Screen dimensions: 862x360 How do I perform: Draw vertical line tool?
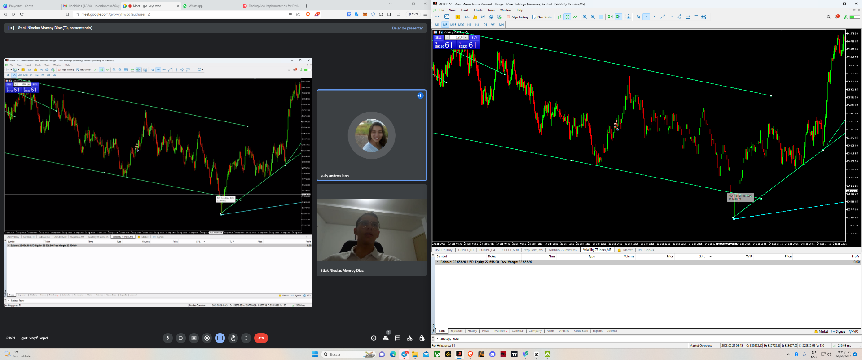tap(672, 17)
